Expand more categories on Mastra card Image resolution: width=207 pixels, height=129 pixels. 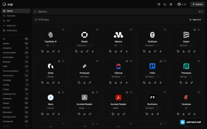121,45
